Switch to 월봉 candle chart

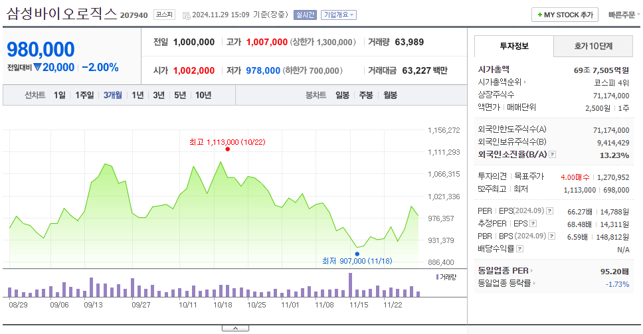pos(391,95)
